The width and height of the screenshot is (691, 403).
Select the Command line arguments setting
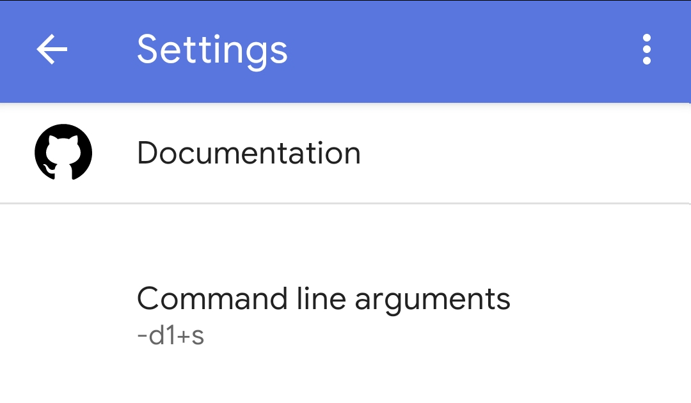click(324, 299)
